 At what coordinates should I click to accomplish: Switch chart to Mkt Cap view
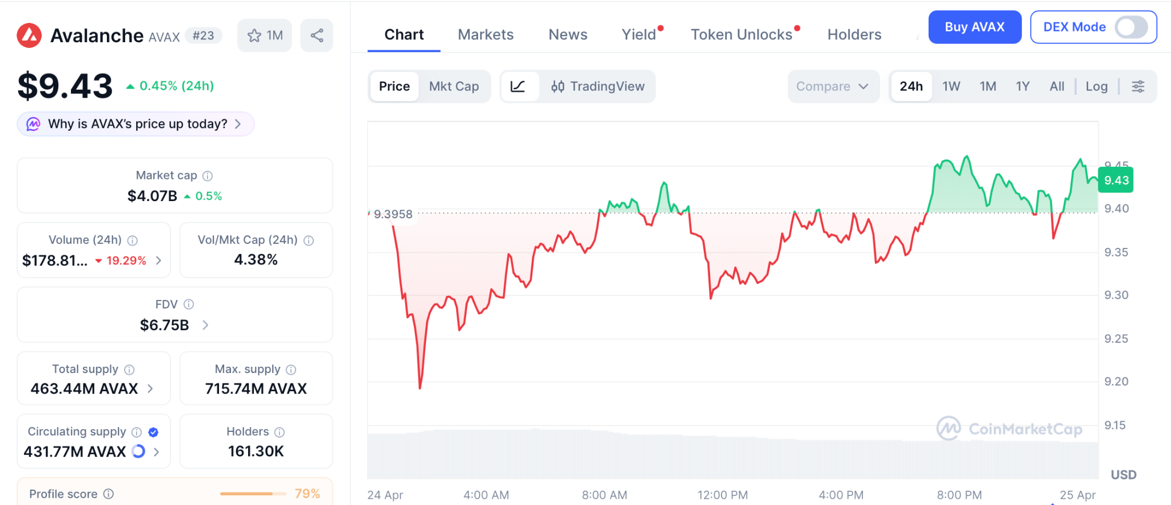(x=454, y=86)
